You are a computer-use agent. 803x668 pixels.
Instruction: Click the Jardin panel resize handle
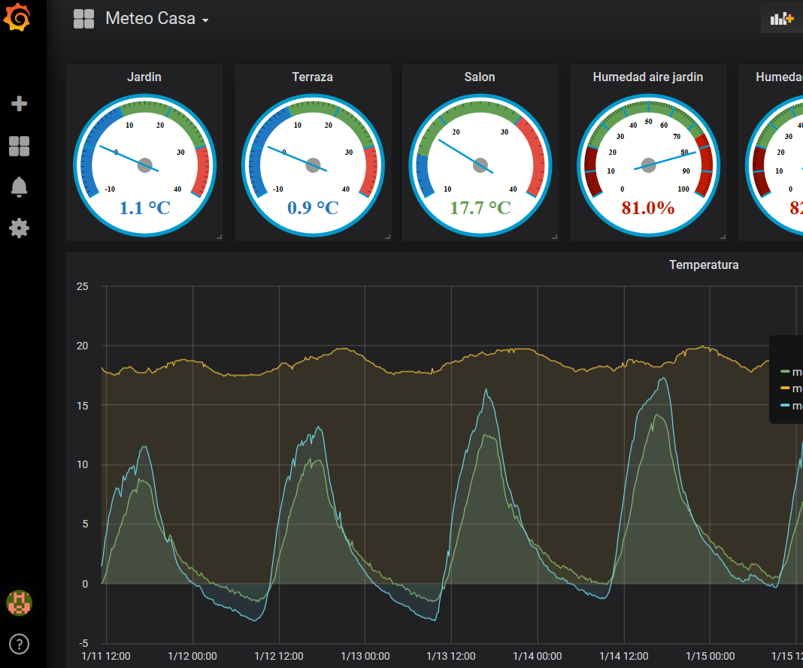[x=220, y=236]
